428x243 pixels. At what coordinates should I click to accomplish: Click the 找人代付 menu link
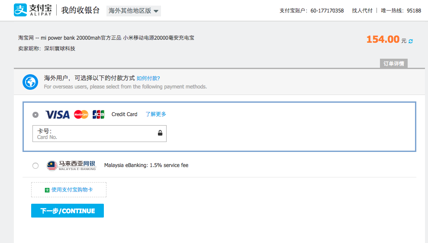pyautogui.click(x=362, y=11)
